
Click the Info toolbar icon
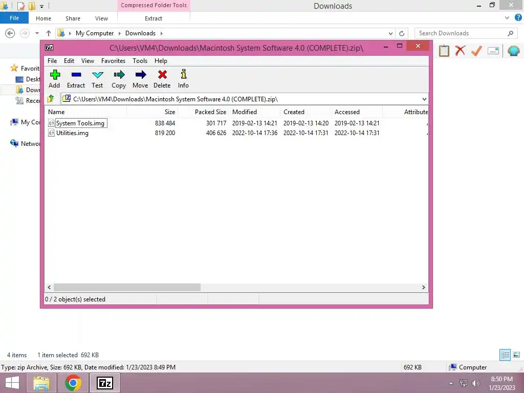coord(184,74)
